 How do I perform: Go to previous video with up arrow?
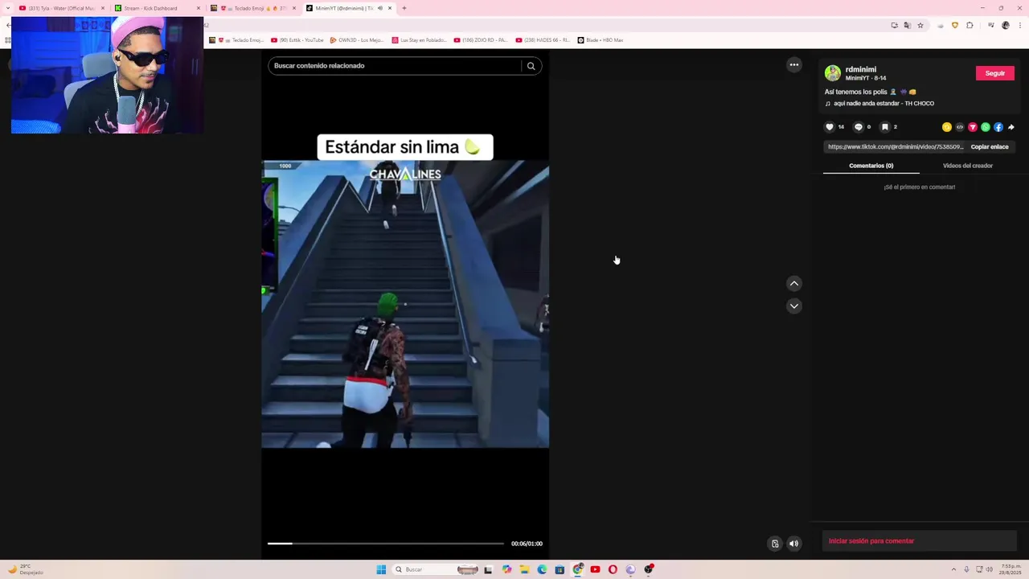point(794,283)
